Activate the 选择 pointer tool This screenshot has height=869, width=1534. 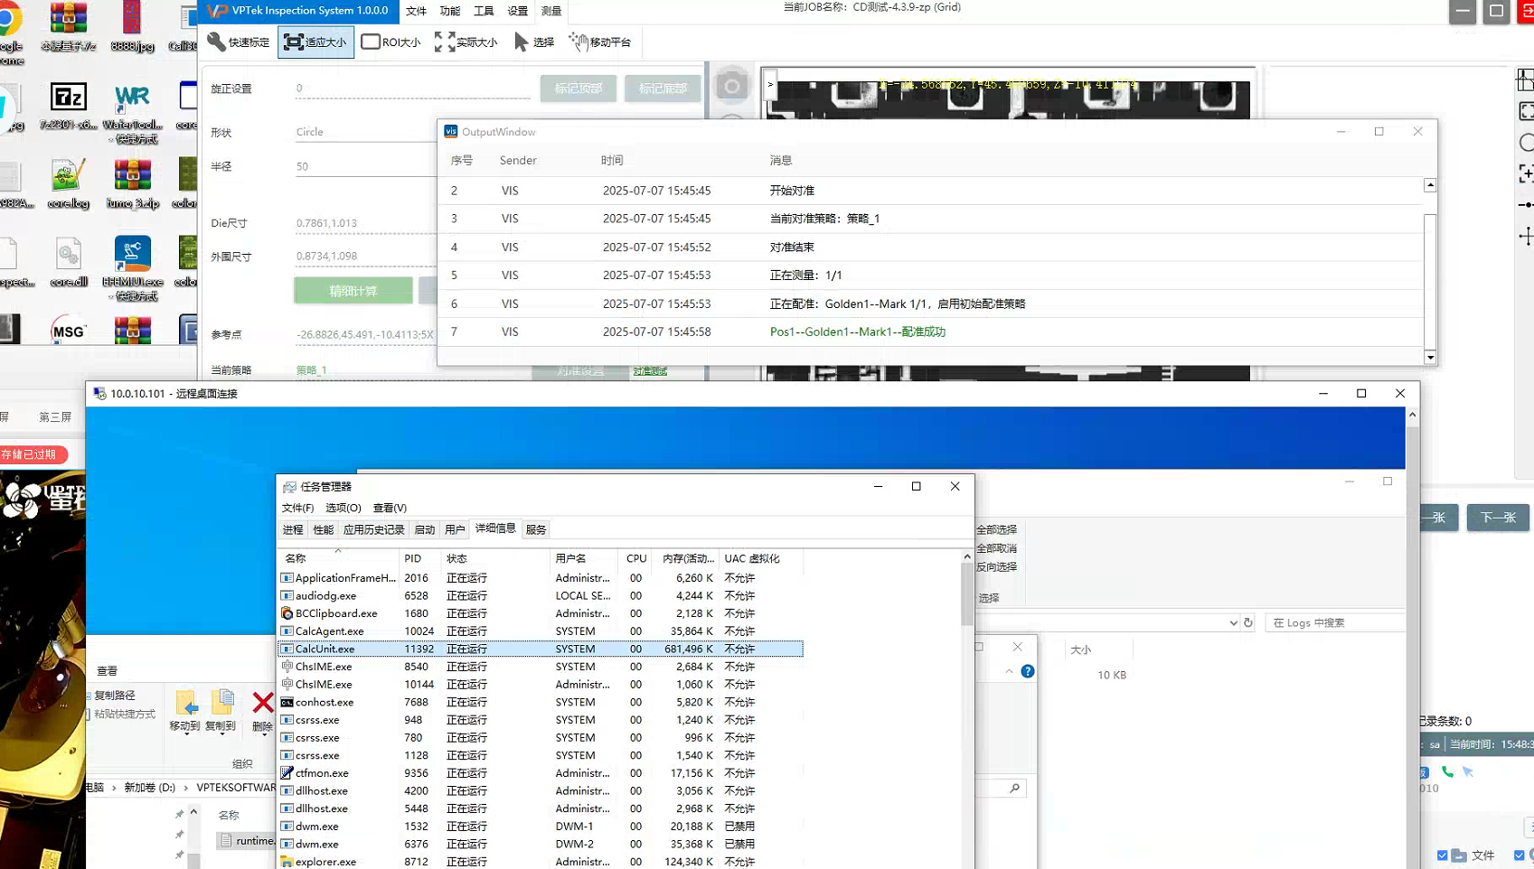534,42
